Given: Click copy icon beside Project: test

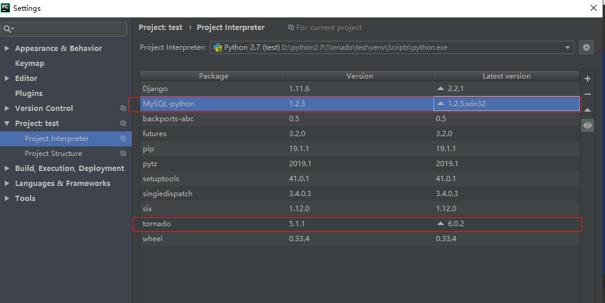Looking at the screenshot, I should [123, 124].
